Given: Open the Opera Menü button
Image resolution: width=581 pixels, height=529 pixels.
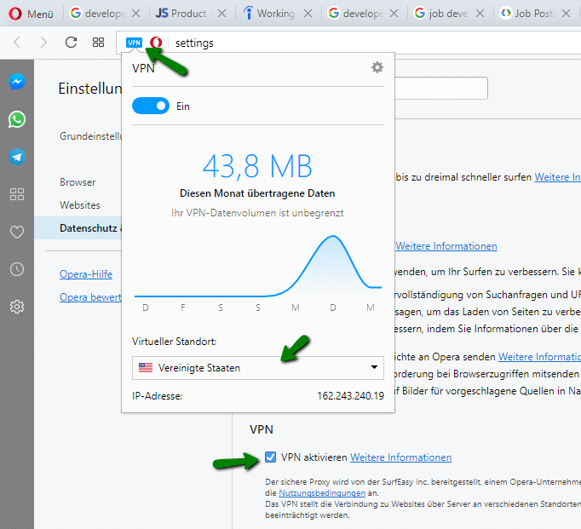Looking at the screenshot, I should click(x=32, y=14).
